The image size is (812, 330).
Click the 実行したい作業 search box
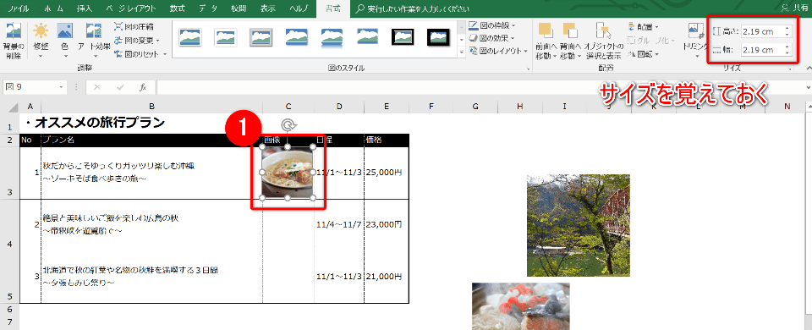[414, 8]
